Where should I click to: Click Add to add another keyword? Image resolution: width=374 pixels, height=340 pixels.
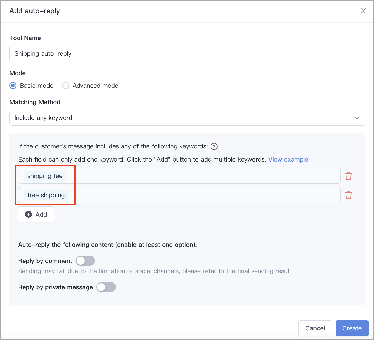point(36,214)
